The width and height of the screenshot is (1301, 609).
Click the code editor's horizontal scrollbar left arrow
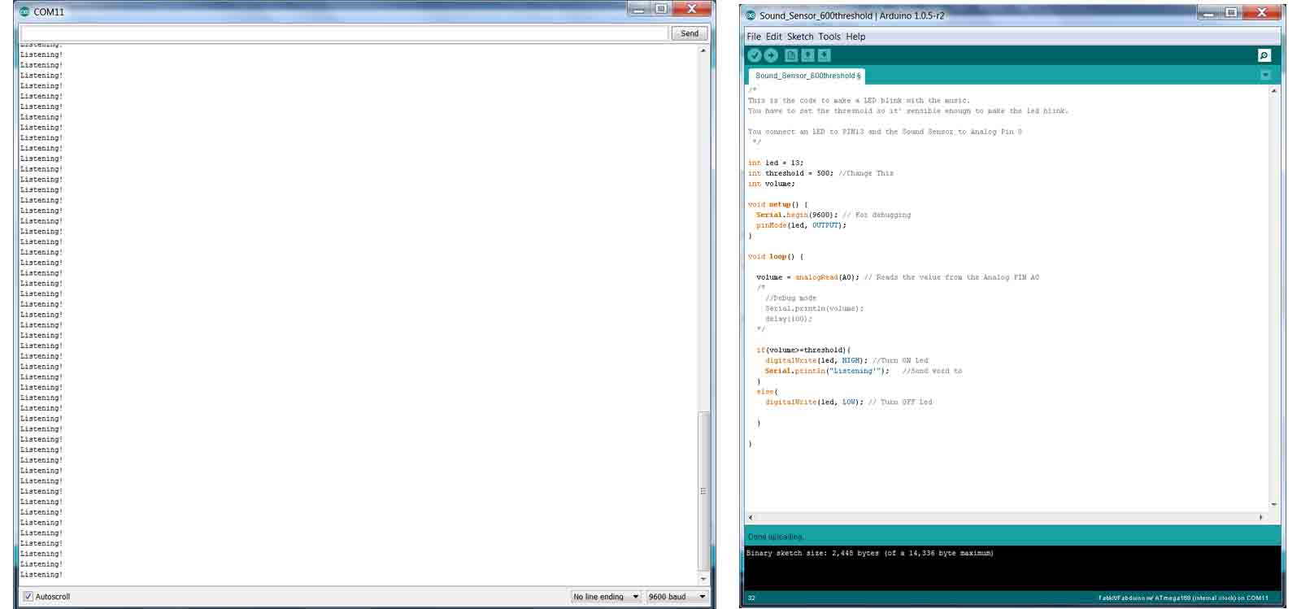click(751, 517)
